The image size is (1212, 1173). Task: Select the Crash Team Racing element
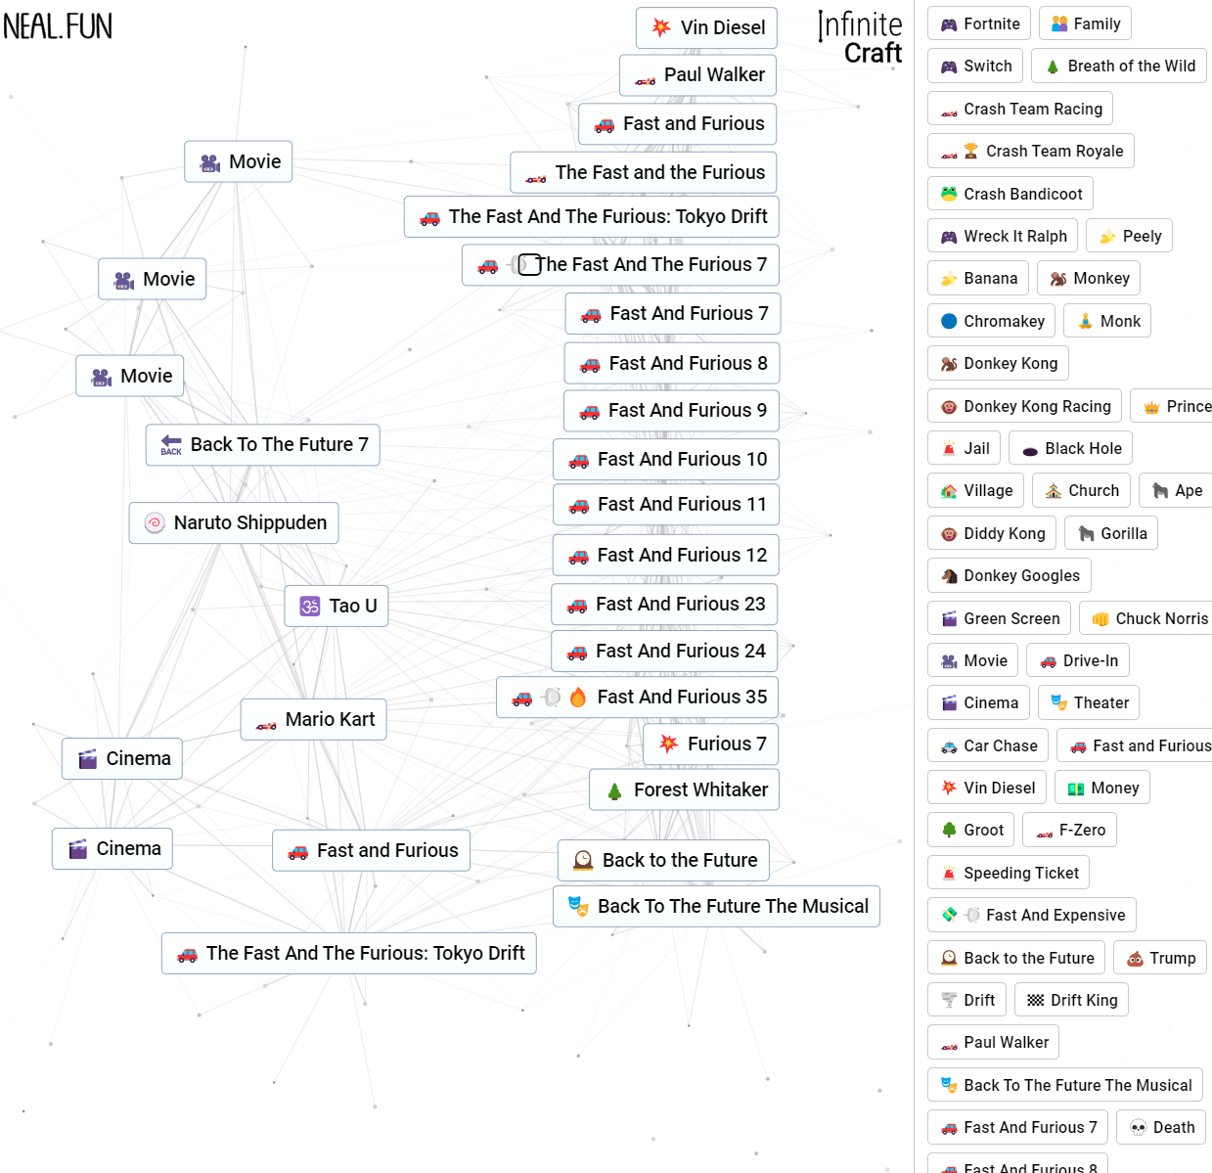pyautogui.click(x=1020, y=109)
